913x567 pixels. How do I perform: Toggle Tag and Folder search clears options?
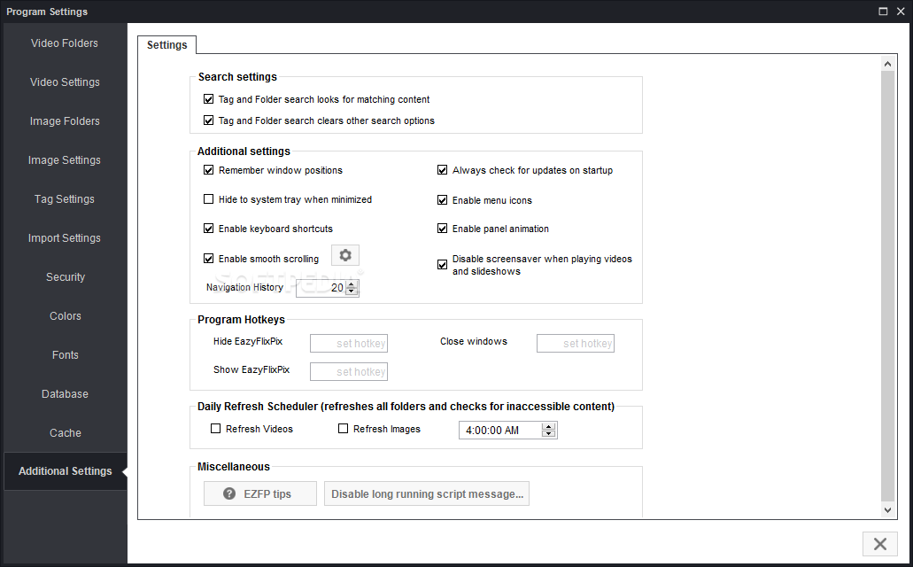pyautogui.click(x=208, y=120)
